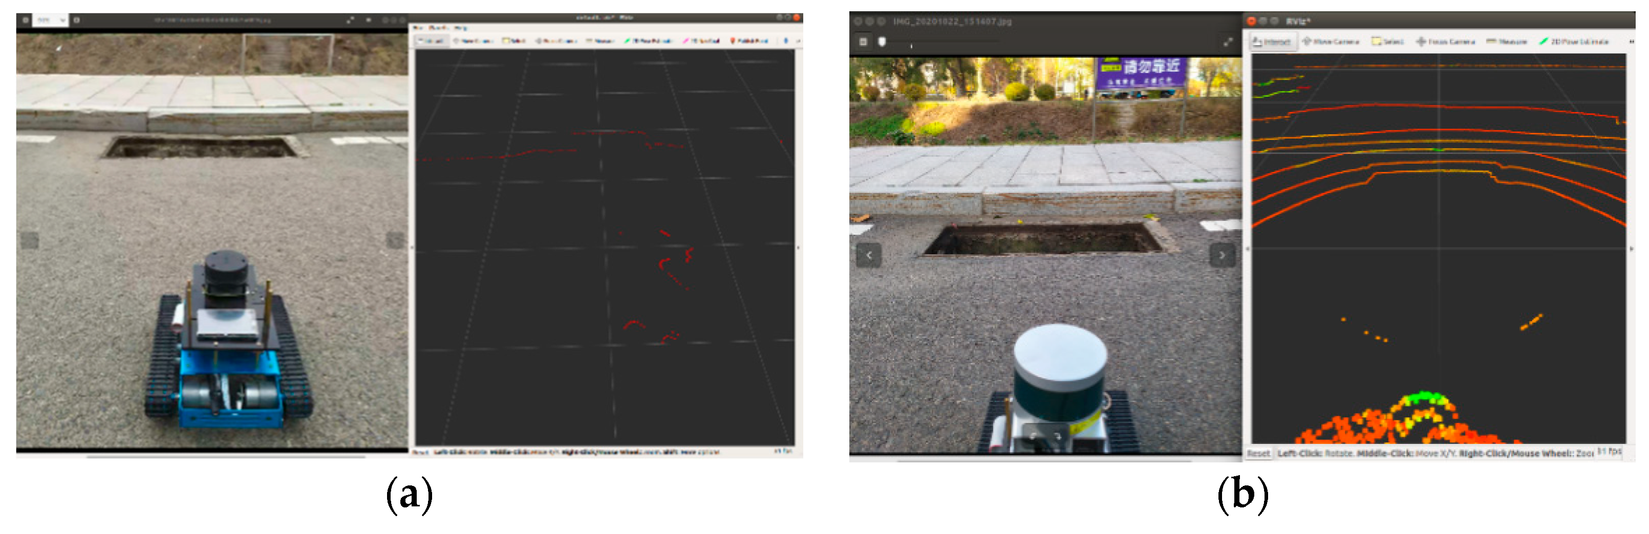Activate Focus Camera tool in right RViz
Screen dimensions: 1649x534
(1445, 41)
